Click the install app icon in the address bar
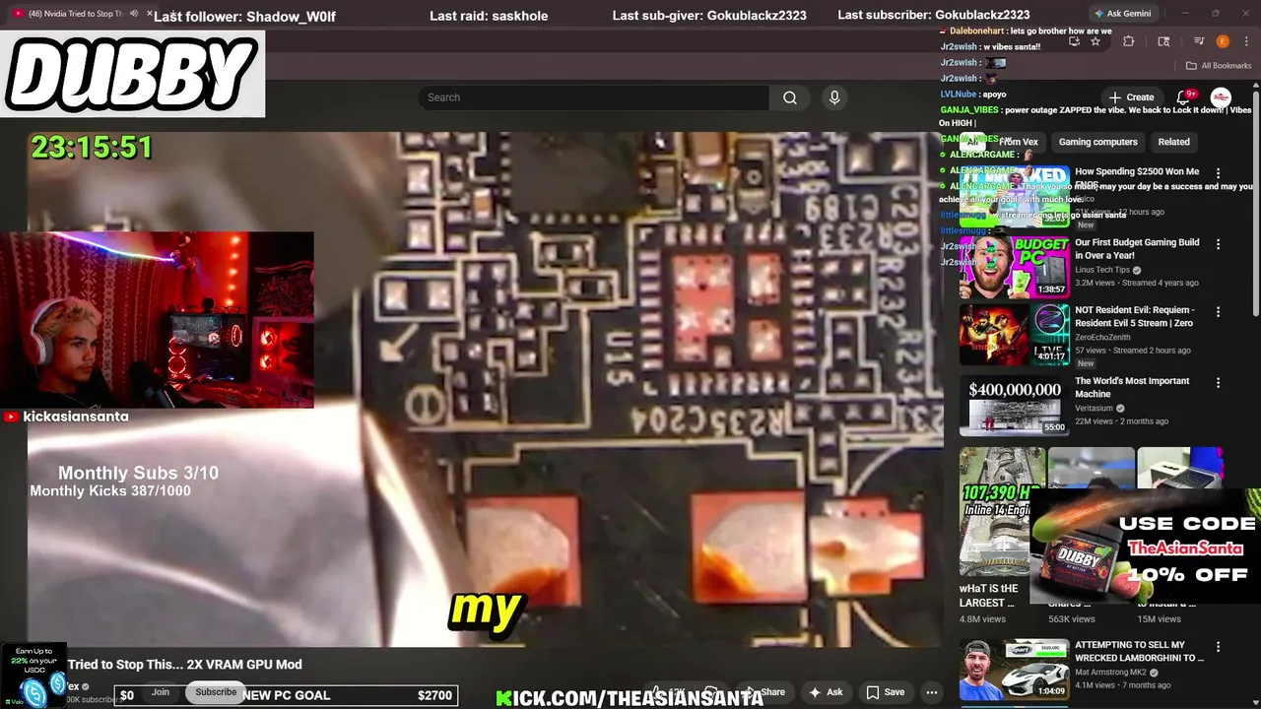Screen dimensions: 1261x709 (1074, 41)
